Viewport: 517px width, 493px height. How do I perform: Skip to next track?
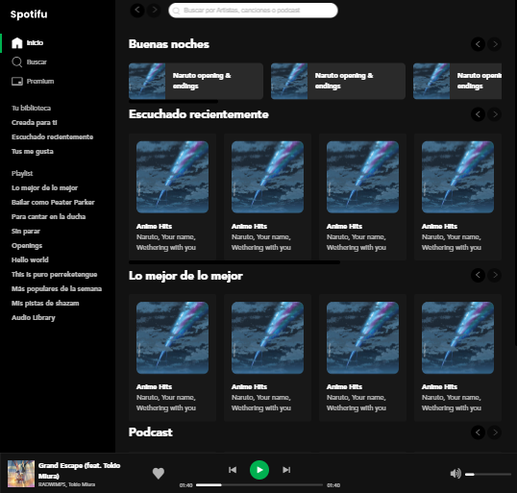[x=286, y=470]
